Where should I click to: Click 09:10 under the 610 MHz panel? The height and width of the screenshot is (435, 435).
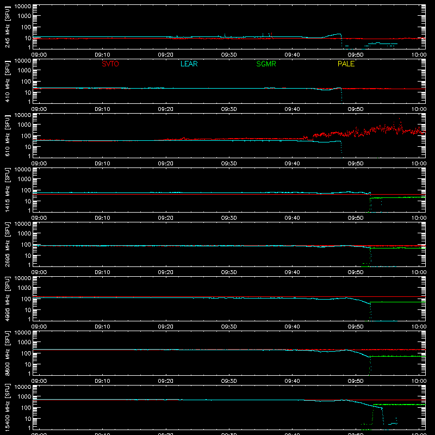pos(102,164)
